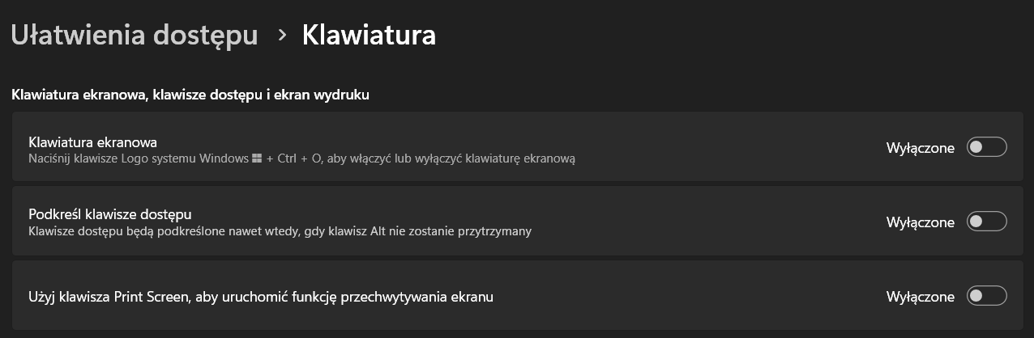Image resolution: width=1034 pixels, height=338 pixels.
Task: Click Wyłączone label beside Klawiatura ekranowa
Action: pos(920,148)
